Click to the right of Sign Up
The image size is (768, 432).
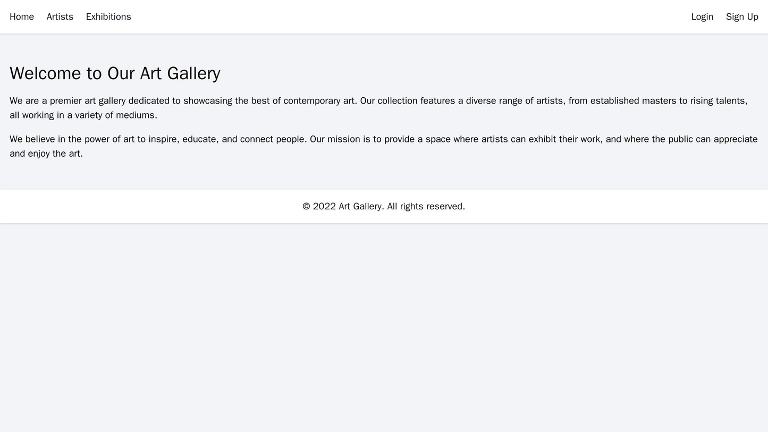coord(763,16)
